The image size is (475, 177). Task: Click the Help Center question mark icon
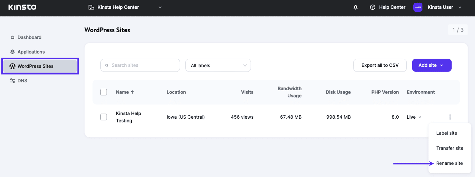coord(373,7)
